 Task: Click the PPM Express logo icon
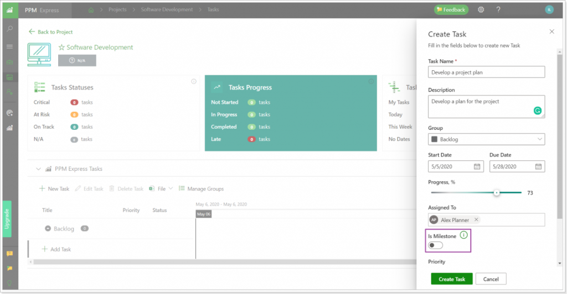(x=10, y=10)
